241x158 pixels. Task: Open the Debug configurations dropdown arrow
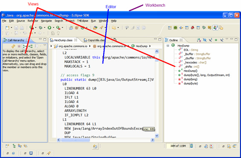[x=44, y=28]
